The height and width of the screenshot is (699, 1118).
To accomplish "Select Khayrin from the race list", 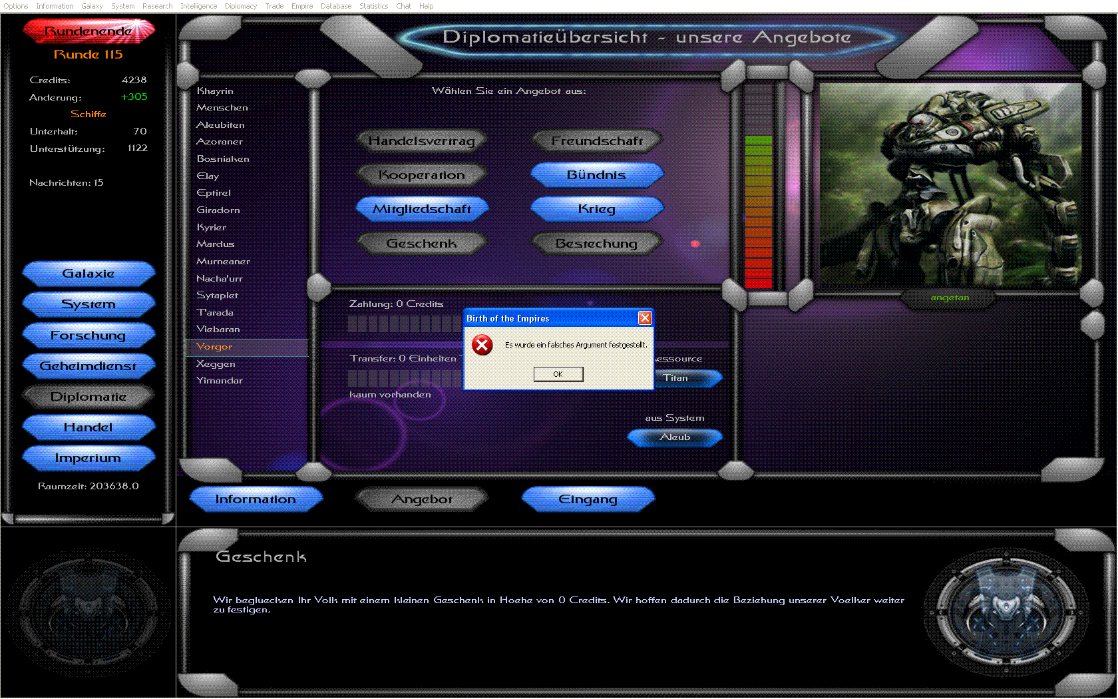I will 215,91.
